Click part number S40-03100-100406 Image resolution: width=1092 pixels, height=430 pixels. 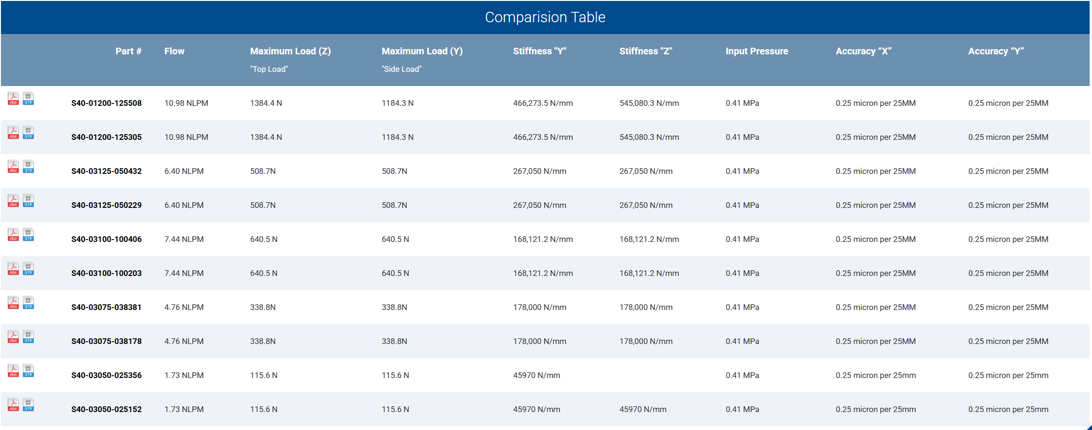(x=106, y=239)
